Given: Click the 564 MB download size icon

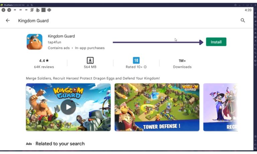Looking at the screenshot, I should click(90, 60).
